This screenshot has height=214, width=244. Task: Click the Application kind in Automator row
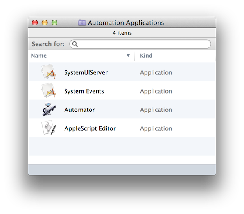156,110
